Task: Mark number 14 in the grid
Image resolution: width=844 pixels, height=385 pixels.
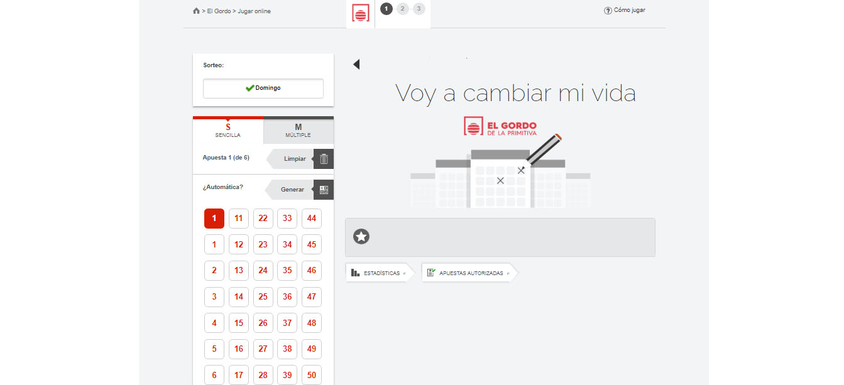Action: click(239, 296)
